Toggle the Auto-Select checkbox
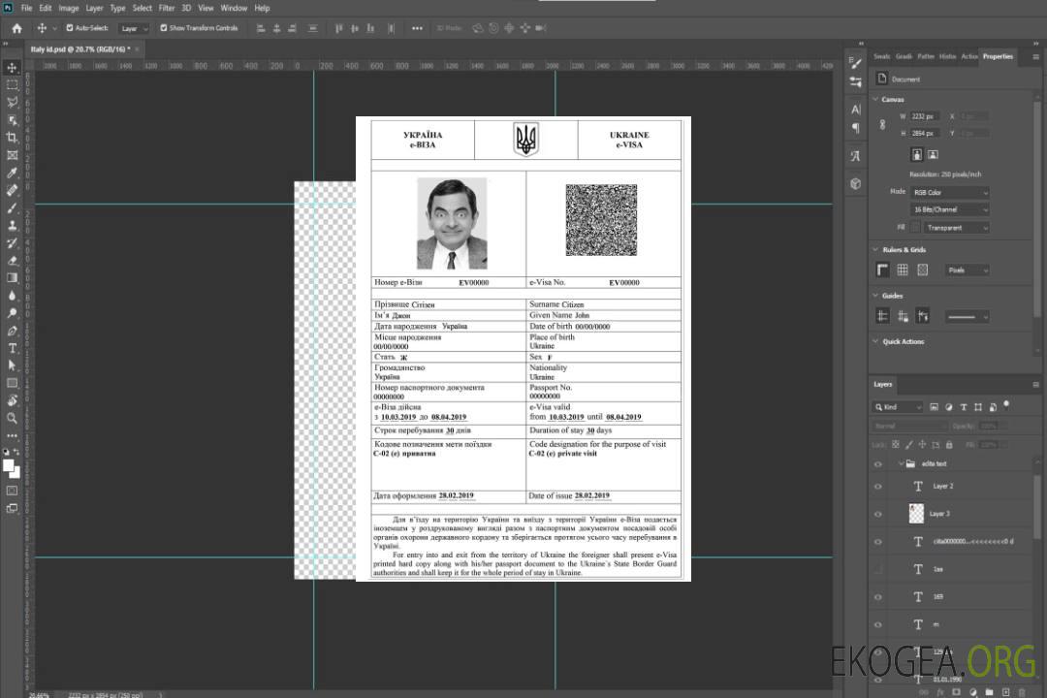The height and width of the screenshot is (698, 1047). point(70,28)
